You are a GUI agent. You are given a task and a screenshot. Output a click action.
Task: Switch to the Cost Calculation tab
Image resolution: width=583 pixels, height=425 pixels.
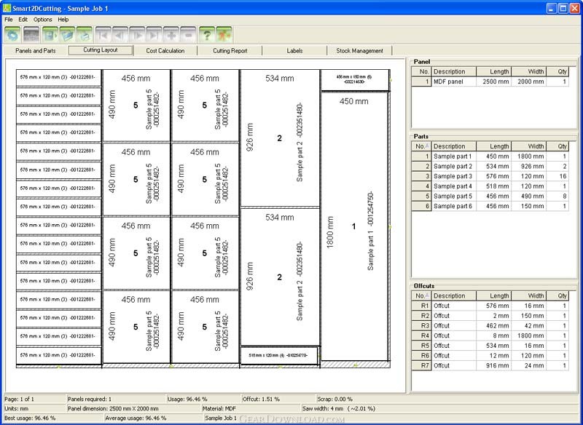165,50
